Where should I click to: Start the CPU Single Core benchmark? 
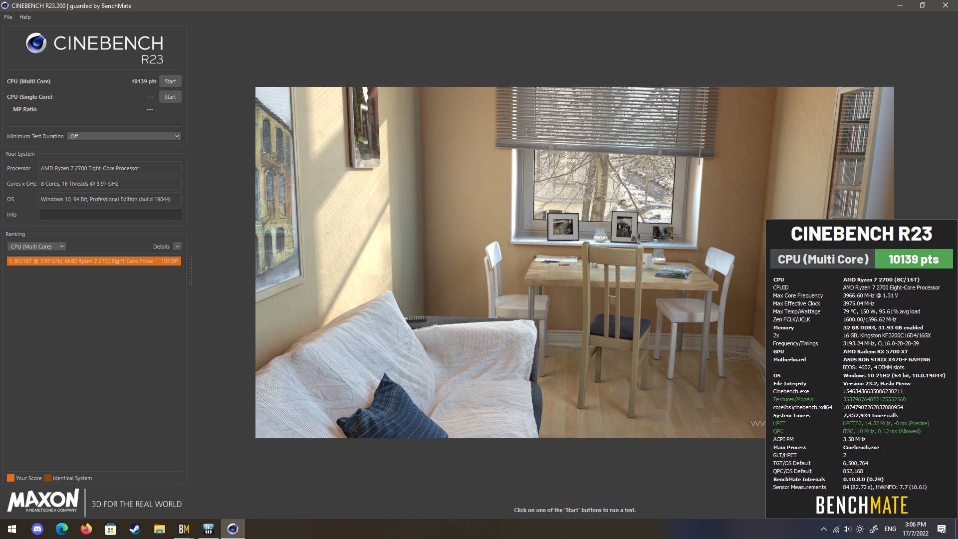tap(170, 97)
